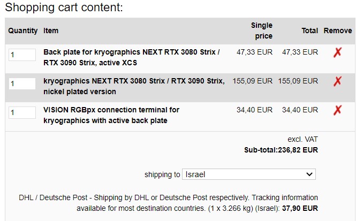Open VISION RGBpx connection terminal item
The width and height of the screenshot is (363, 221).
[111, 115]
